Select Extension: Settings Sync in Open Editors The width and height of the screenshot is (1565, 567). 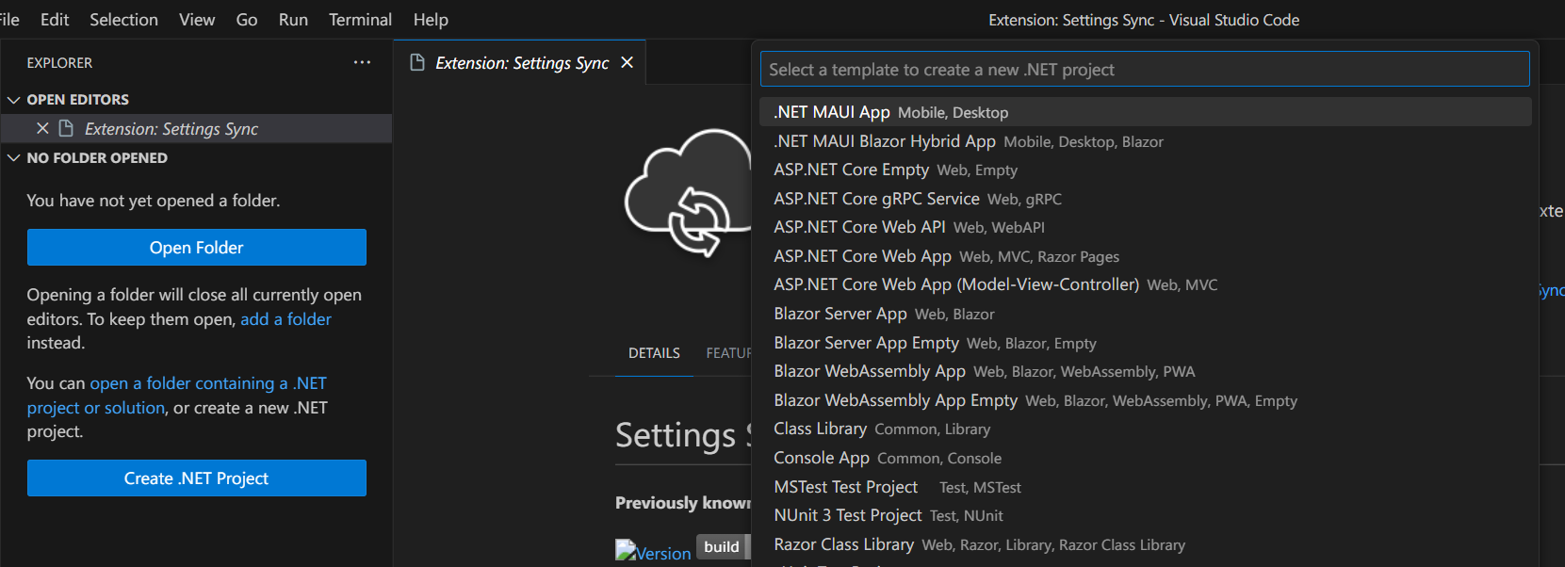(196, 128)
